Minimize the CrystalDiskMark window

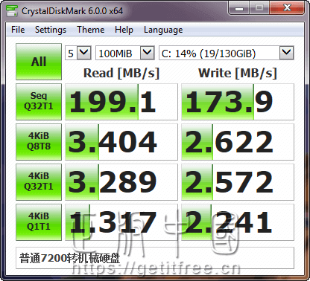click(238, 8)
